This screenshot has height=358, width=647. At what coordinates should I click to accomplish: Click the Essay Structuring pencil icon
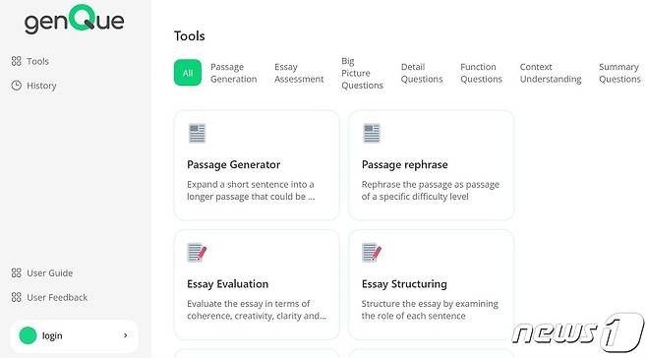pyautogui.click(x=372, y=253)
